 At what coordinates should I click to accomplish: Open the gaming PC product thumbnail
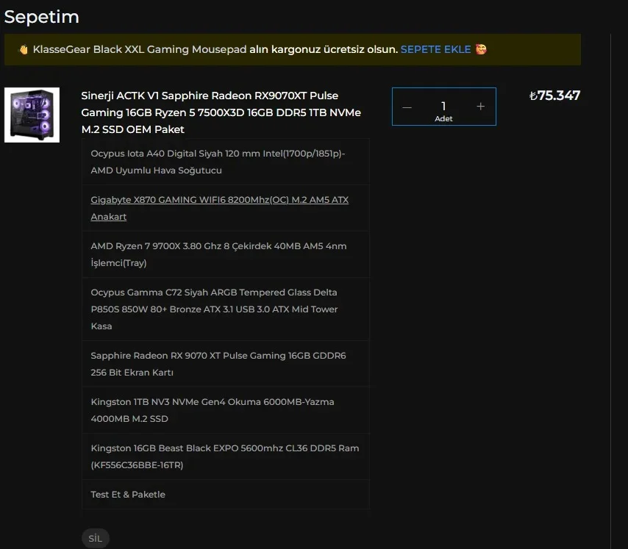click(32, 115)
